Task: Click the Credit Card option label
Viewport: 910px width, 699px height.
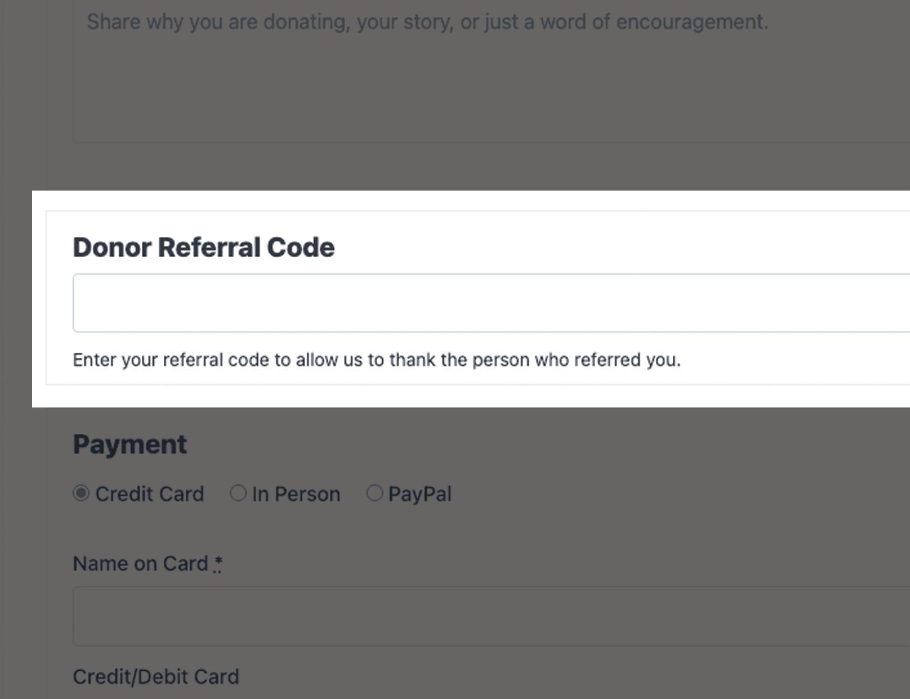Action: (149, 494)
